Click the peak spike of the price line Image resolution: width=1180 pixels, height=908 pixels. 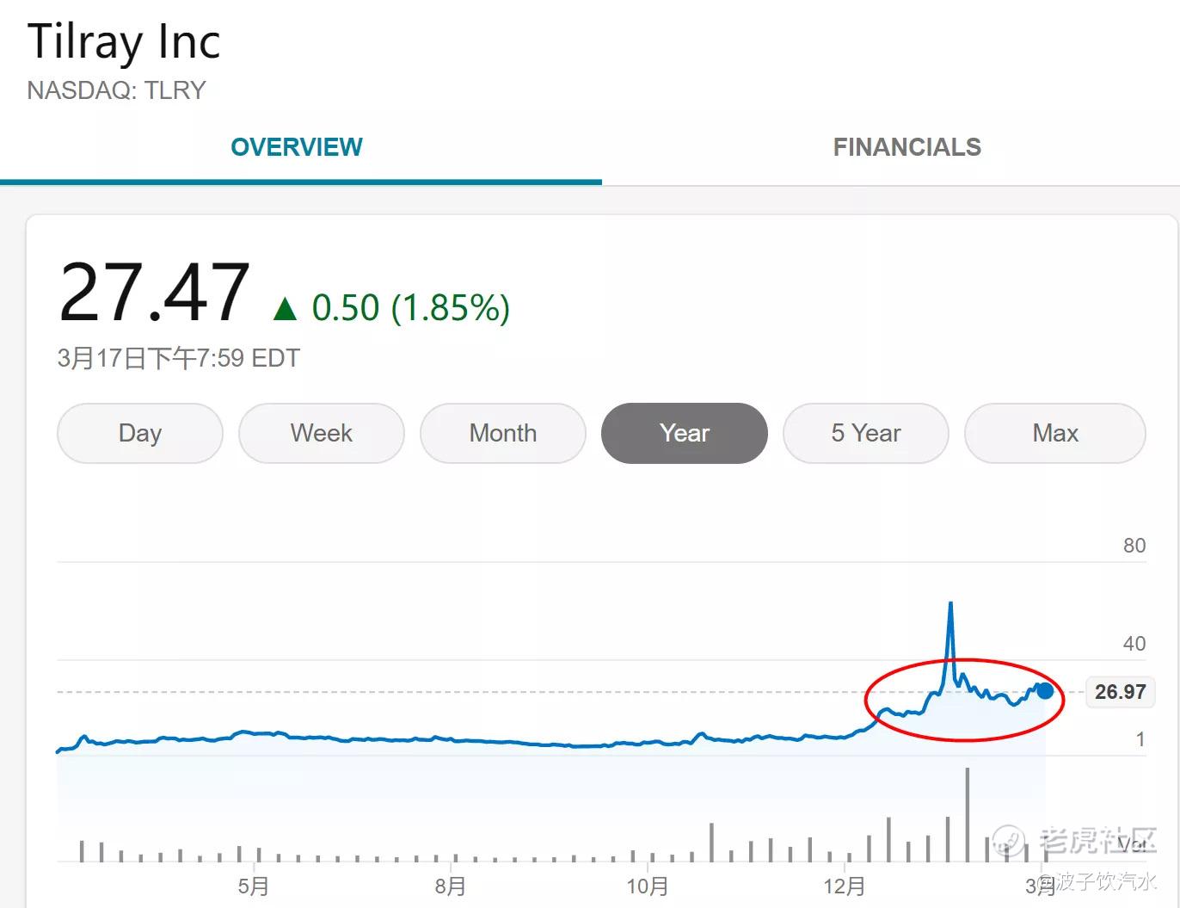[x=950, y=605]
